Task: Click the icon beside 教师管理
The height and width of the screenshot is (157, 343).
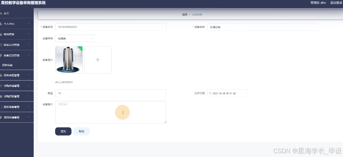Action: 1,34
